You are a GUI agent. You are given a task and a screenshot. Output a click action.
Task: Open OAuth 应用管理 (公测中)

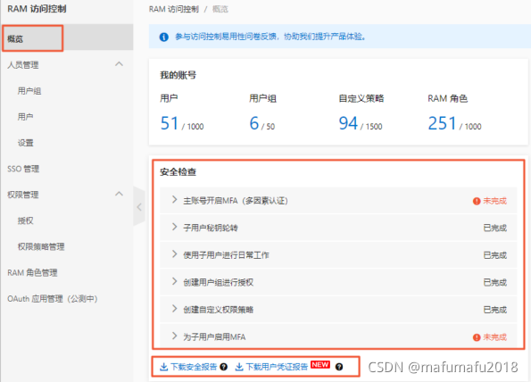(x=53, y=299)
